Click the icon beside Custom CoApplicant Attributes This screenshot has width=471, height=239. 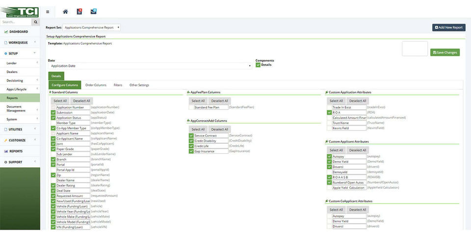327,201
